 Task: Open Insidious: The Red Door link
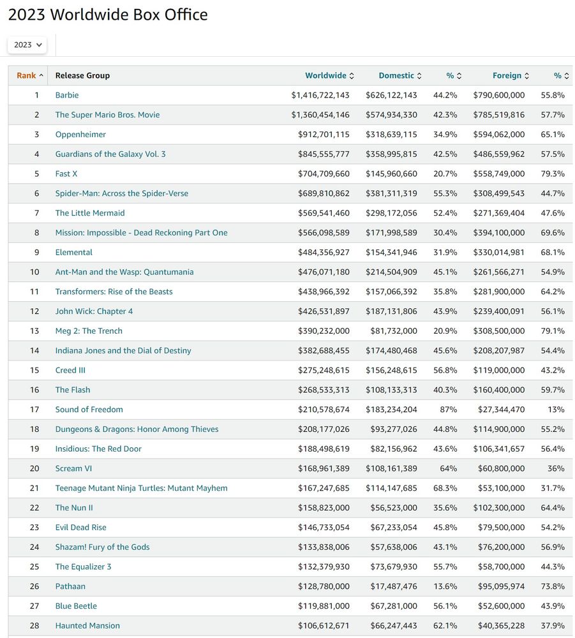pyautogui.click(x=98, y=449)
